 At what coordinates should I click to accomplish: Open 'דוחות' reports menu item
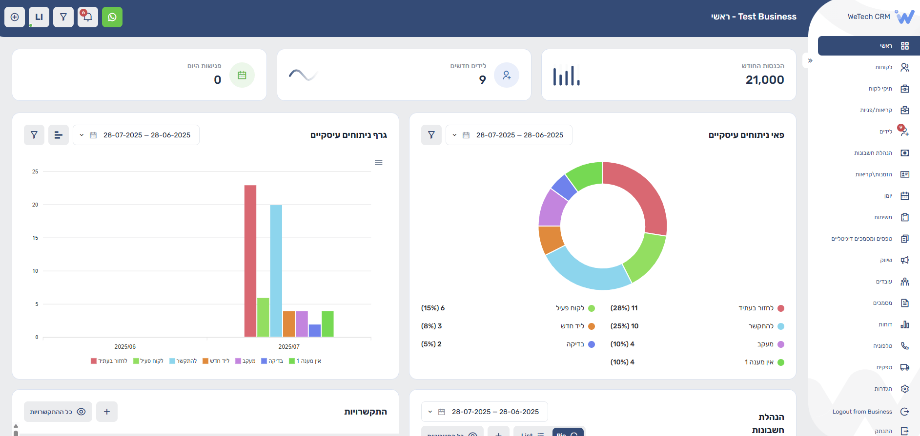(x=885, y=324)
